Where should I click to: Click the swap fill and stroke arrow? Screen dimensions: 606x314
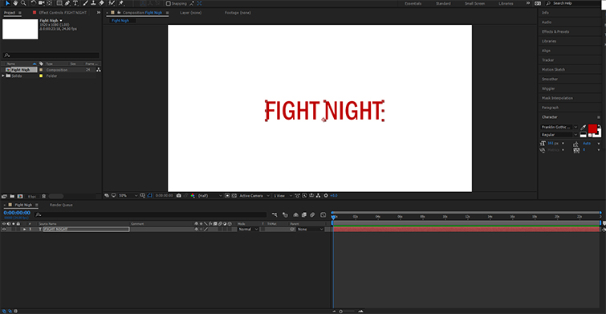tap(600, 126)
